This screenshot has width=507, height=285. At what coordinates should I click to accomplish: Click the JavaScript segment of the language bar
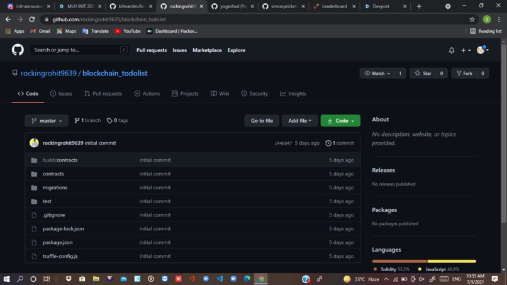click(x=452, y=261)
